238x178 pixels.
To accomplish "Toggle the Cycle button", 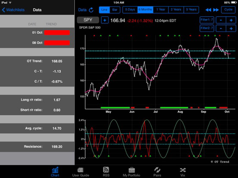I will 228,10.
